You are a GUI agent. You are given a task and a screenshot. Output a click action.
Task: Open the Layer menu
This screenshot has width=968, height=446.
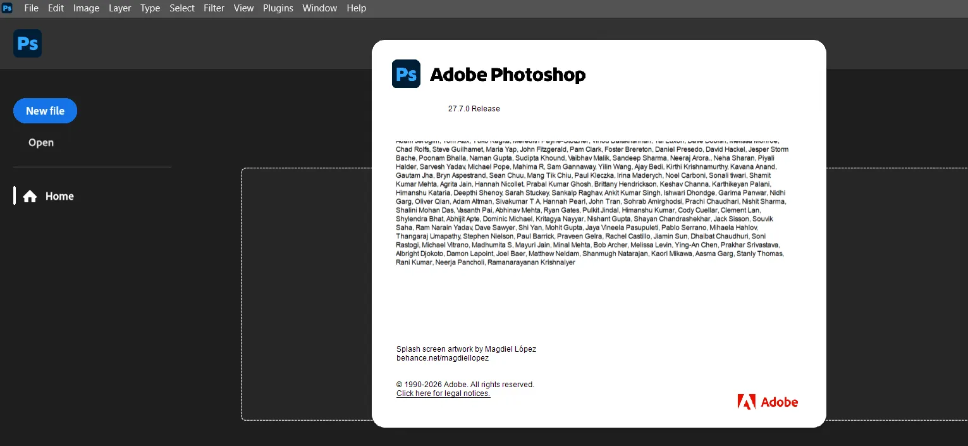pos(119,8)
